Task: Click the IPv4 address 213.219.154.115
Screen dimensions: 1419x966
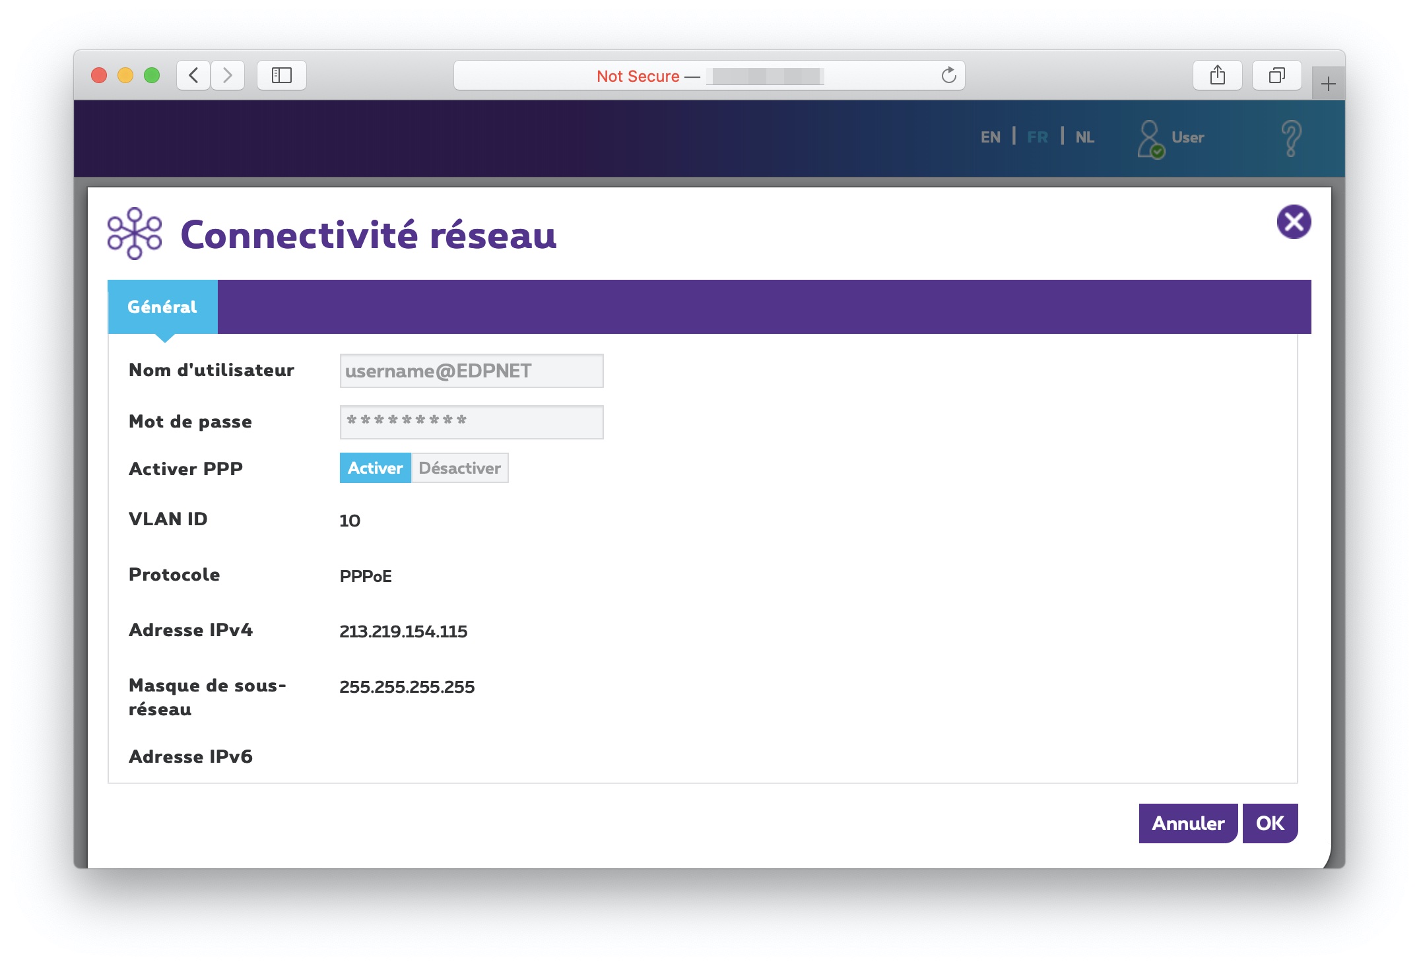Action: point(403,631)
